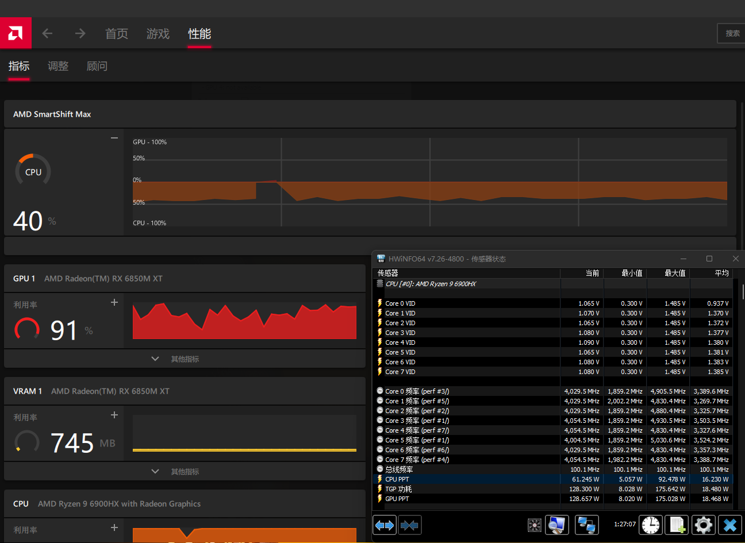Toggle the plus on VRAM 1 utilization

coord(114,415)
